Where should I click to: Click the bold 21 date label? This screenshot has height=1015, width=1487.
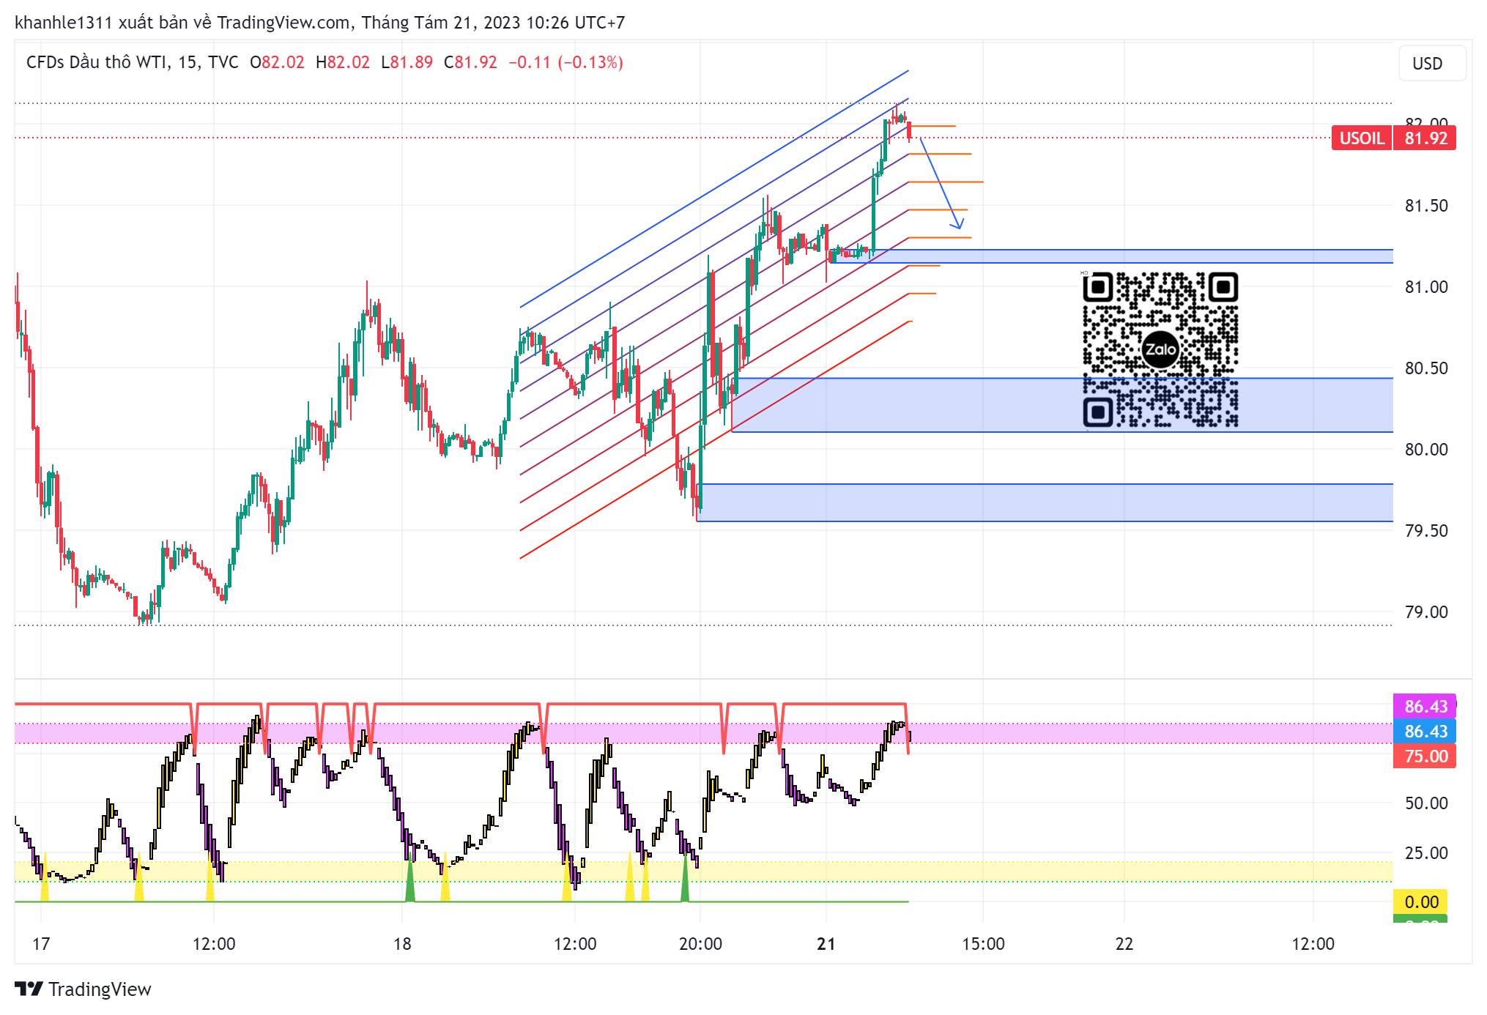pos(826,944)
